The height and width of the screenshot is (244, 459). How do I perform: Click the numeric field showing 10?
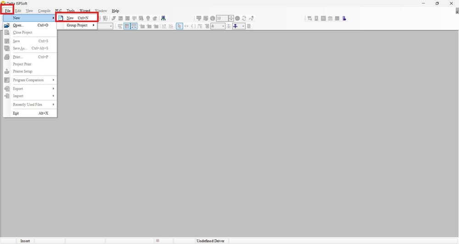(x=222, y=18)
